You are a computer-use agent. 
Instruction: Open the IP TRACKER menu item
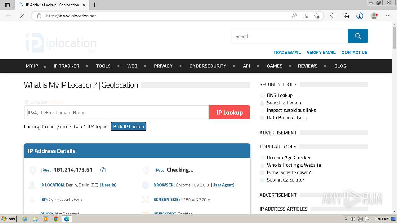tap(66, 66)
